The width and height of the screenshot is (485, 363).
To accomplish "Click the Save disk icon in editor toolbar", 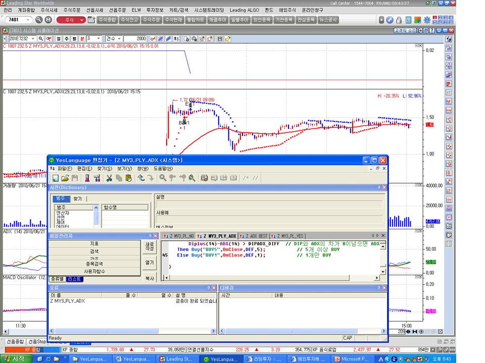I will [75, 177].
